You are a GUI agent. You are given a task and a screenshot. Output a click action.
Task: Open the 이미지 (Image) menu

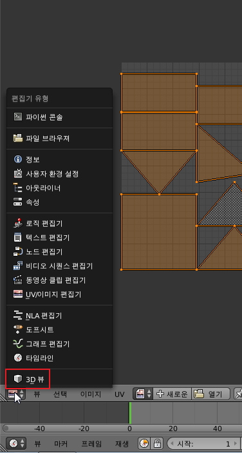(91, 394)
